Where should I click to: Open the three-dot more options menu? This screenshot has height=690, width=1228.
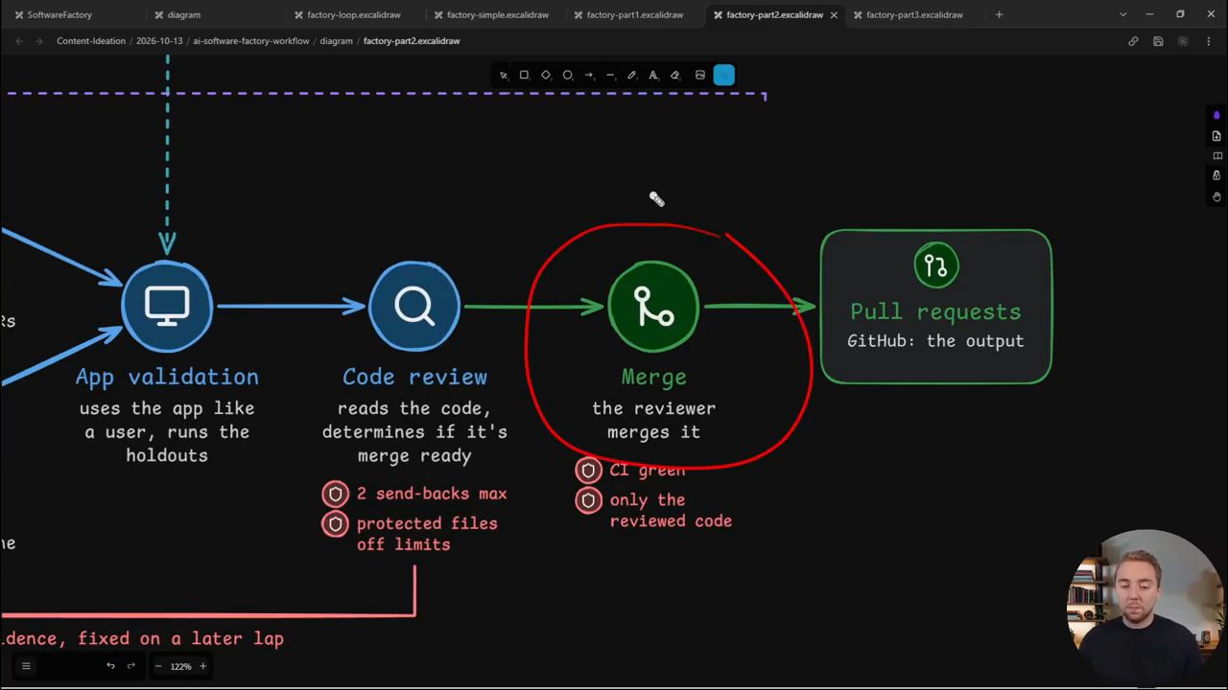1208,41
